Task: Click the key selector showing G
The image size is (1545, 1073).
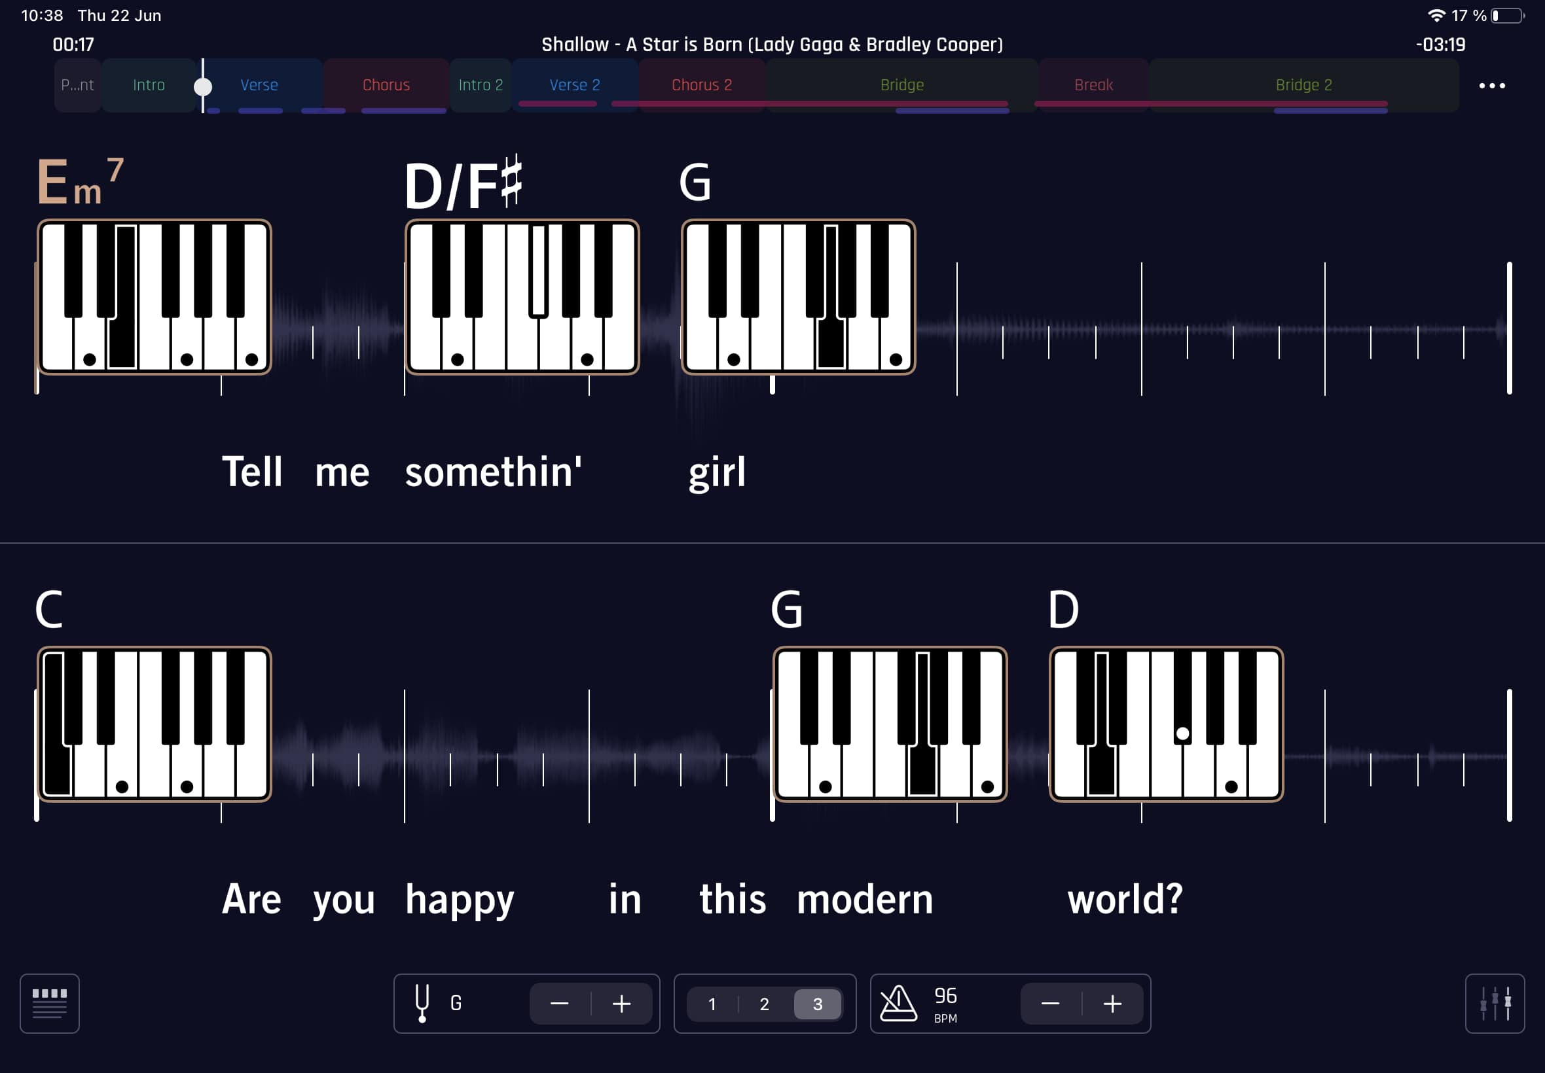Action: coord(459,1004)
